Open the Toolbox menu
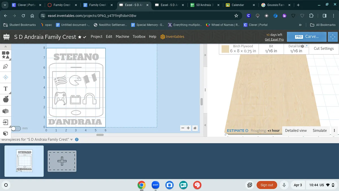 pos(139,37)
